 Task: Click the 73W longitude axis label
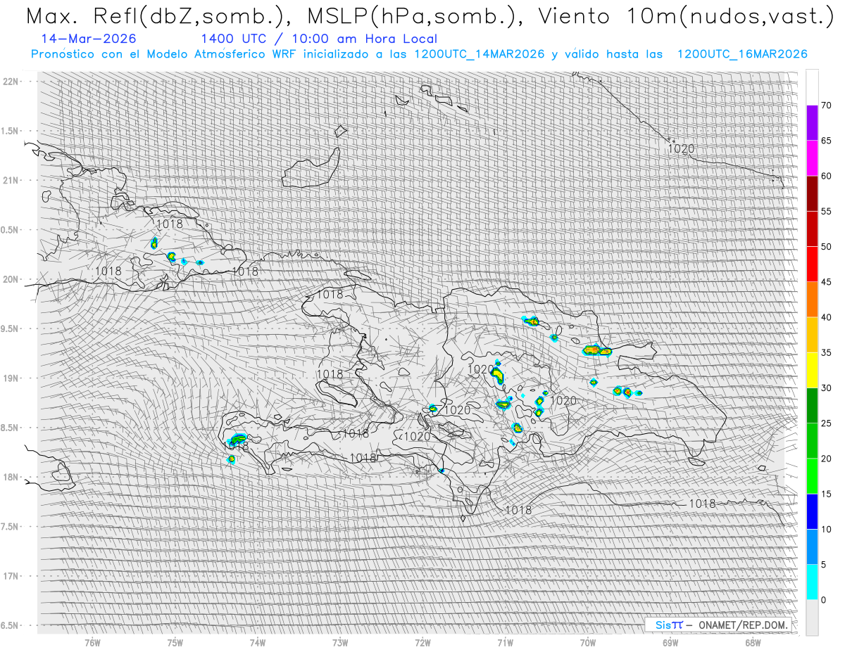[x=340, y=643]
